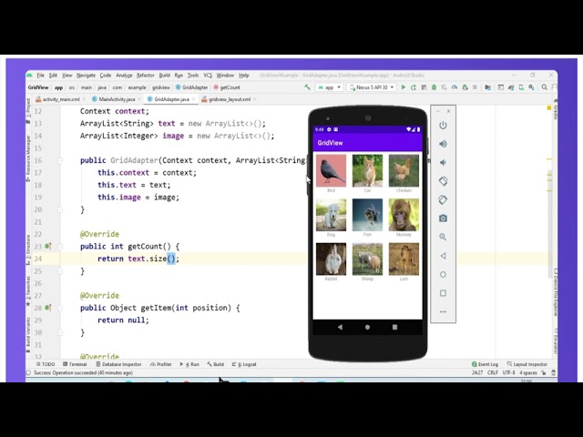Open emulator extended controls three-dots icon
Screen dimensions: 583x437
[x=443, y=311]
